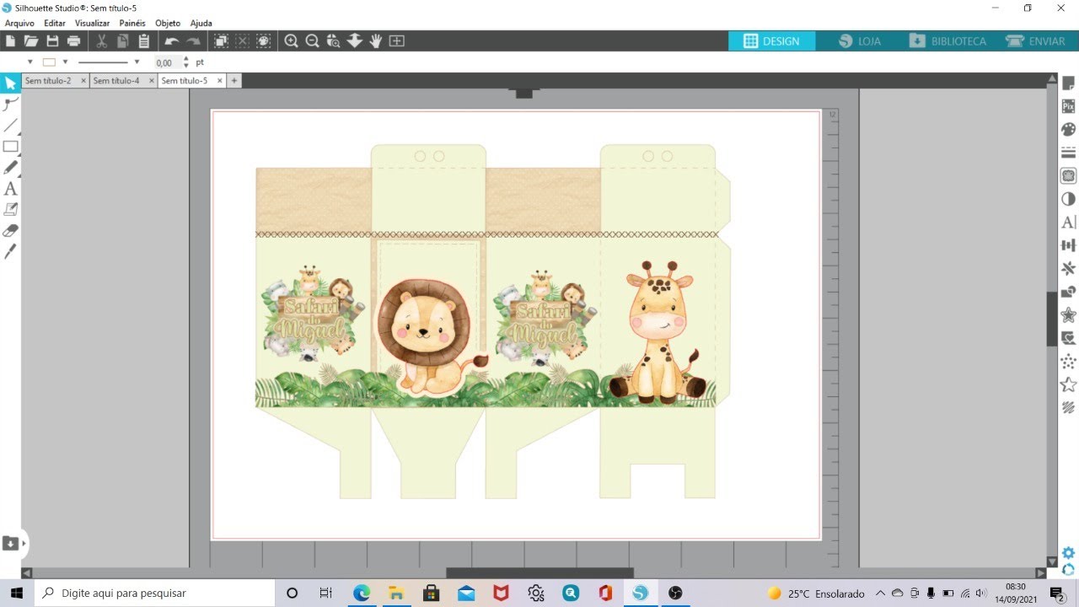
Task: Open the Objeto menu
Action: [167, 23]
